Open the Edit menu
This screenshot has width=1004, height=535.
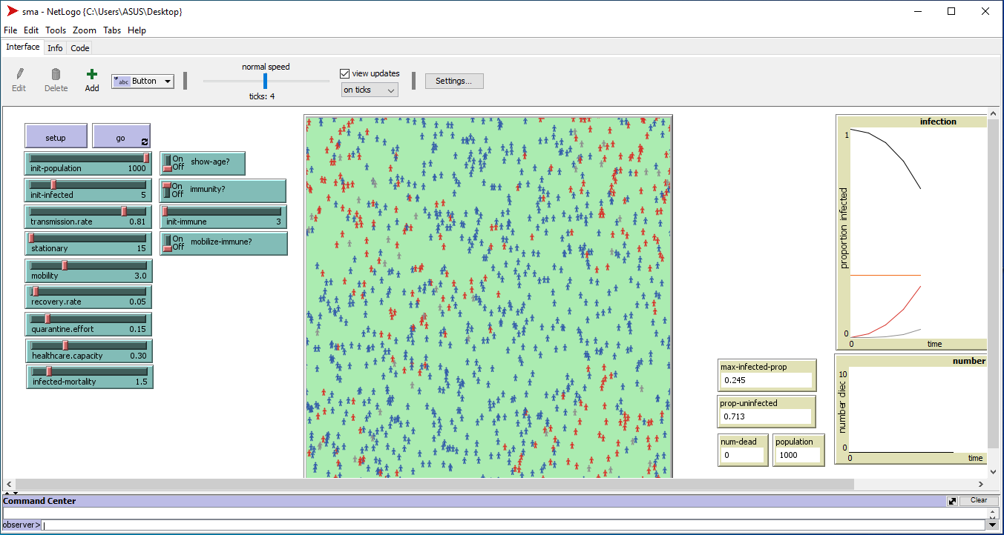coord(31,30)
